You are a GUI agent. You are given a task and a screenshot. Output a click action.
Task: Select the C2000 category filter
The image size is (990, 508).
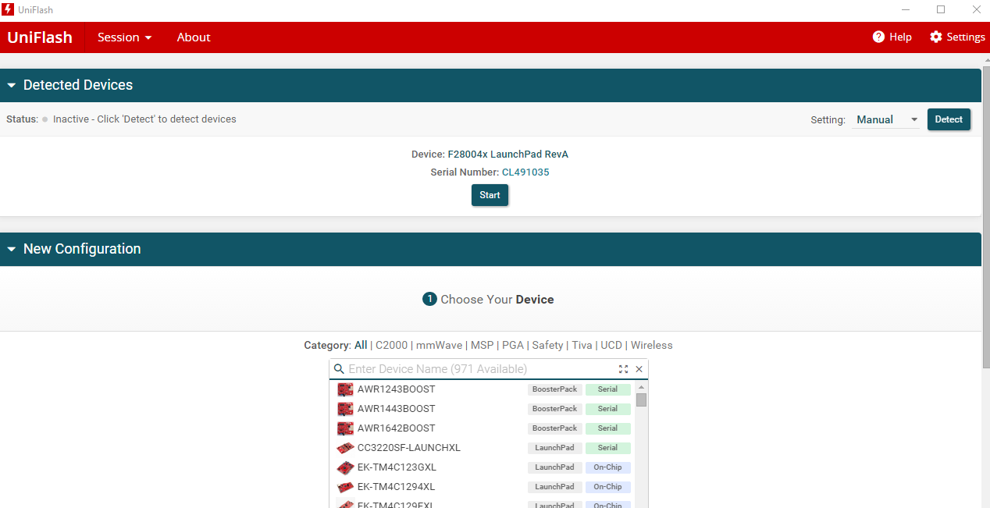(391, 345)
